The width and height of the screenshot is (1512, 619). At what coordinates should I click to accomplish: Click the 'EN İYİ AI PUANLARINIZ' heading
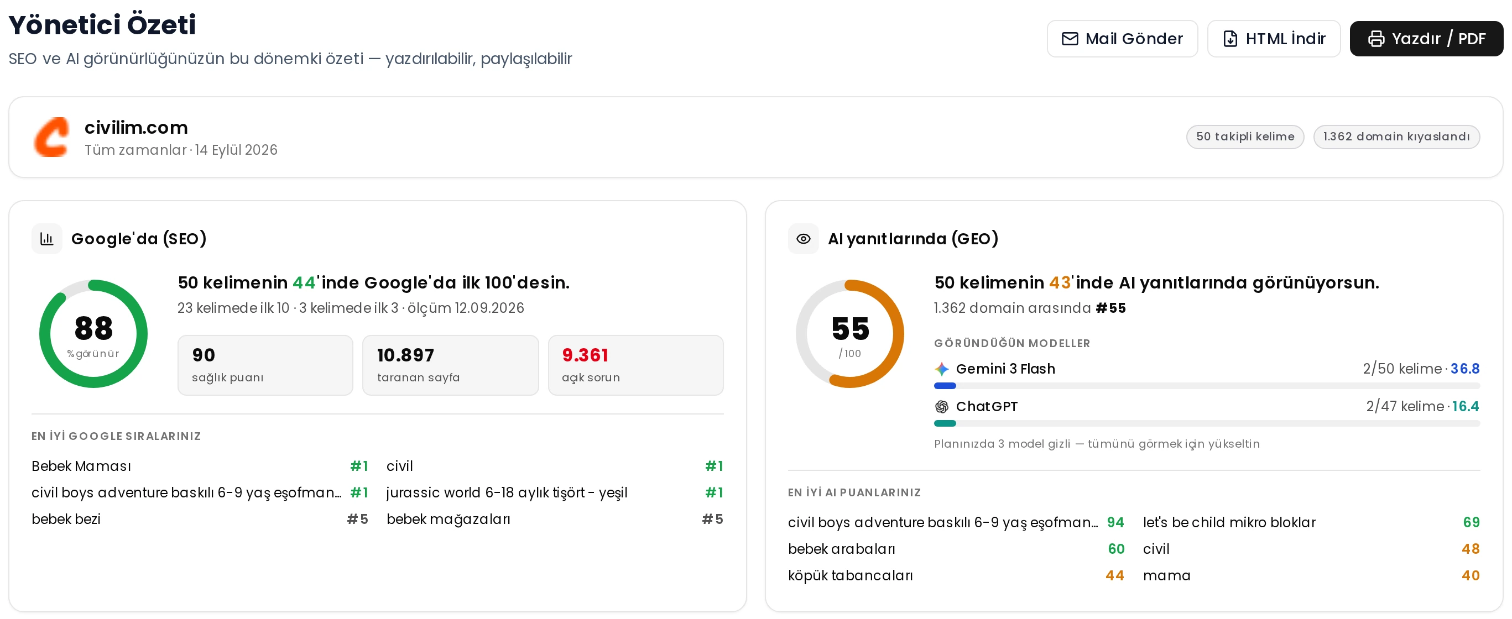854,493
